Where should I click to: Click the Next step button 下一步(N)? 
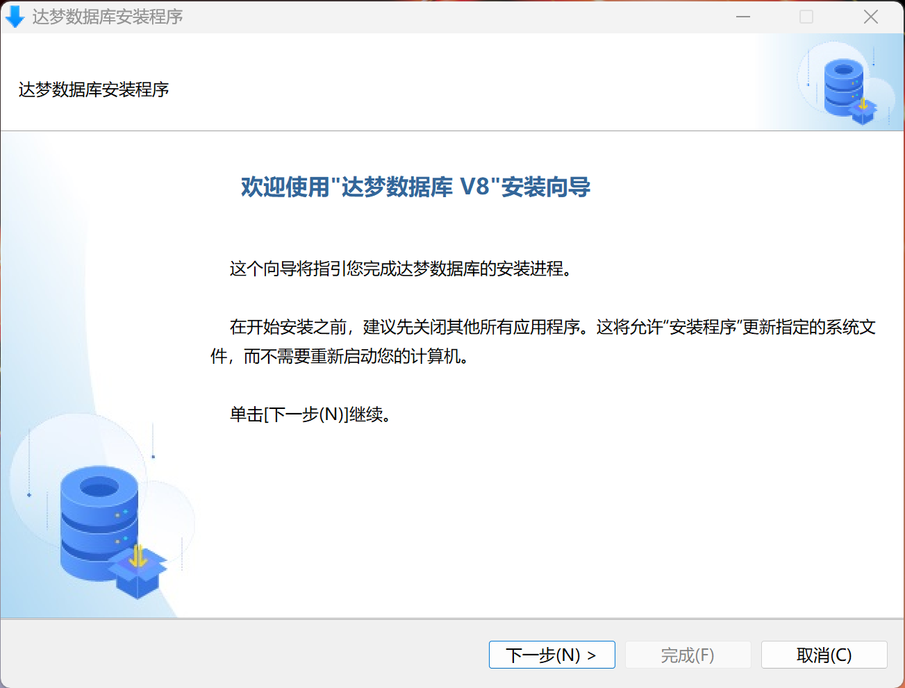coord(551,655)
